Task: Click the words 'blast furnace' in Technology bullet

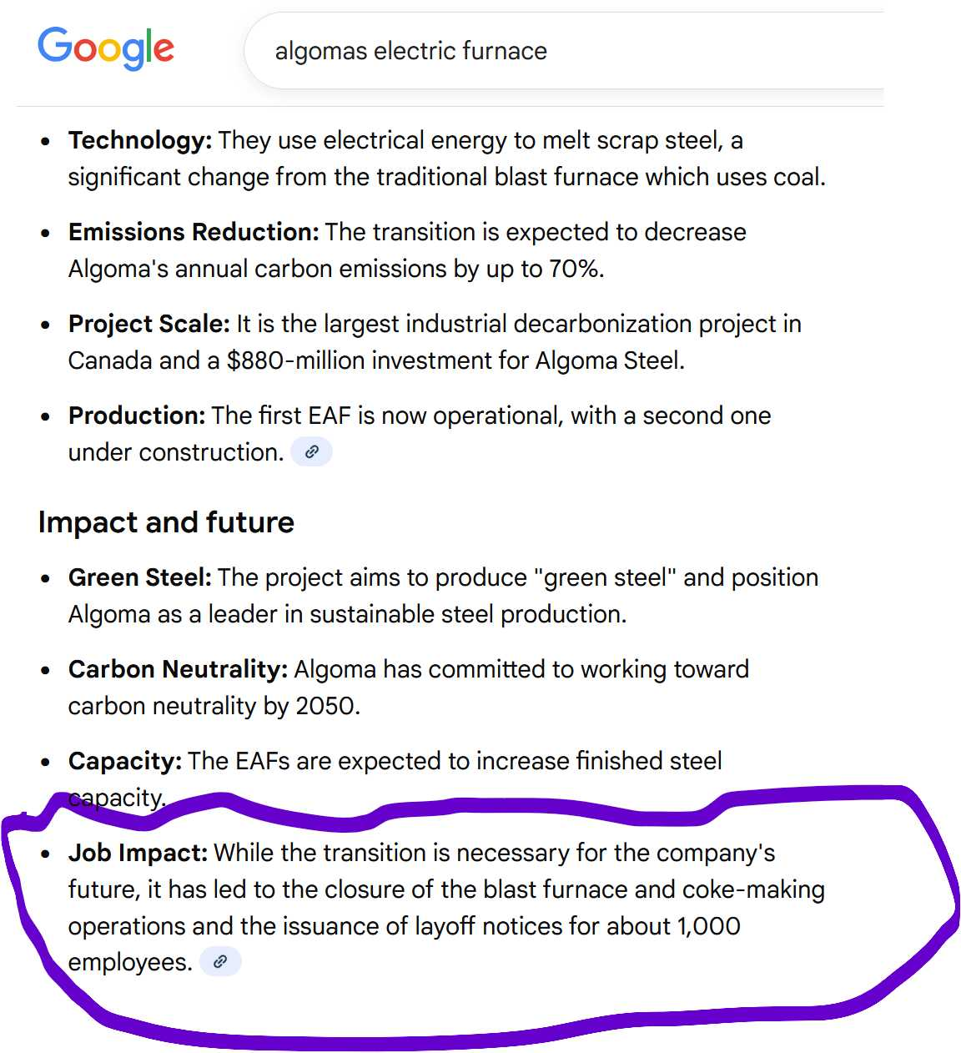Action: coord(567,177)
